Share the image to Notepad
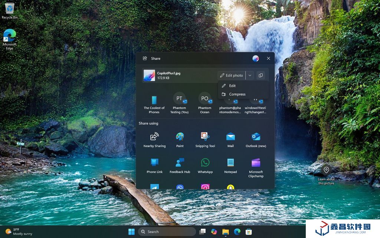 coord(230,165)
